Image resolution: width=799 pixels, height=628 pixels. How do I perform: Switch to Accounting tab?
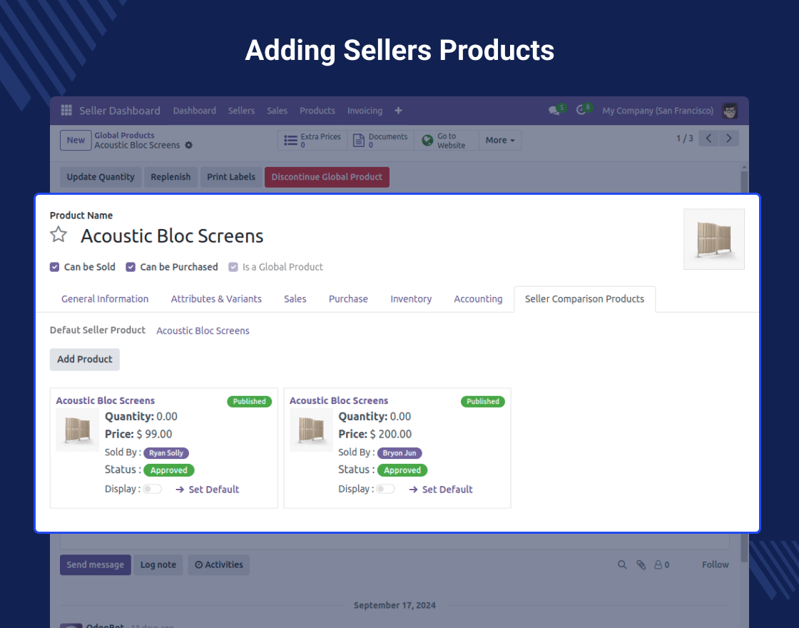[478, 299]
